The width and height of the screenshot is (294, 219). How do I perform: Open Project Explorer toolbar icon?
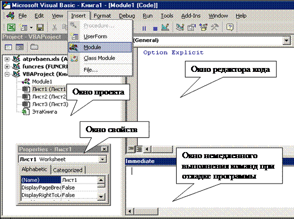pos(180,28)
